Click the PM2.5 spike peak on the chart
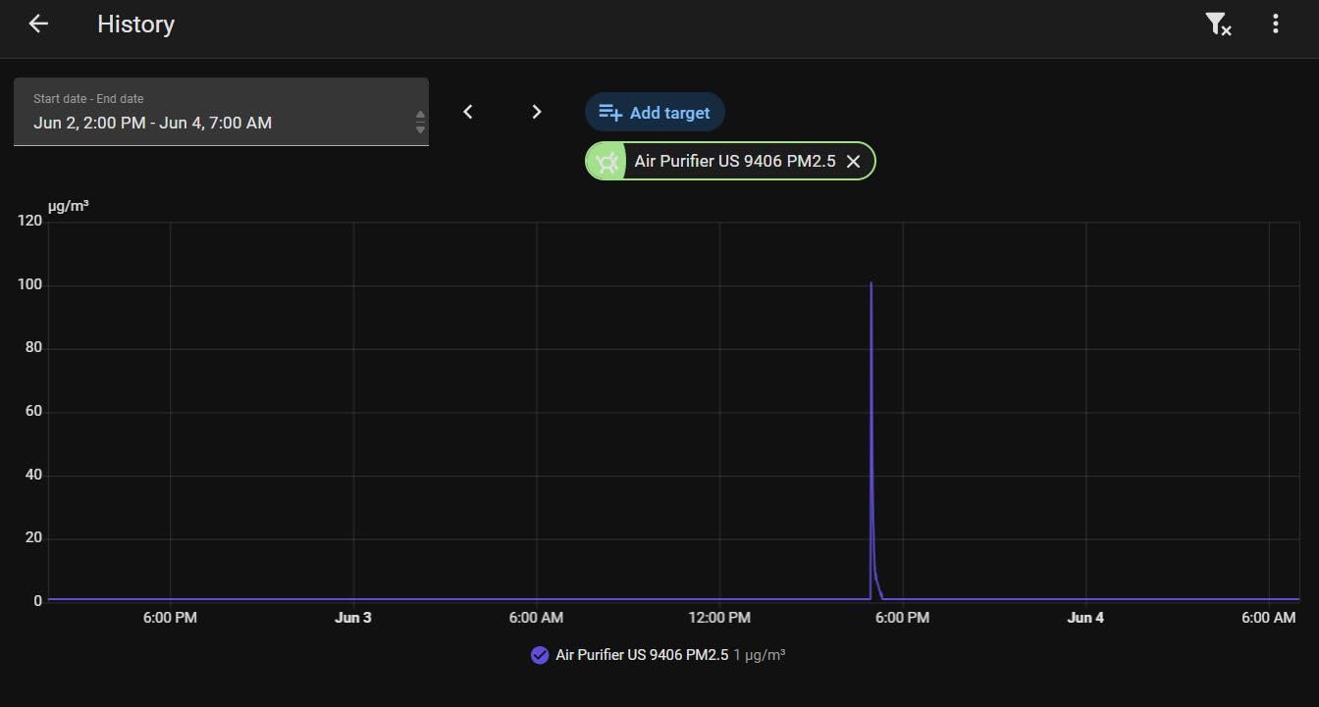1319x707 pixels. (871, 283)
